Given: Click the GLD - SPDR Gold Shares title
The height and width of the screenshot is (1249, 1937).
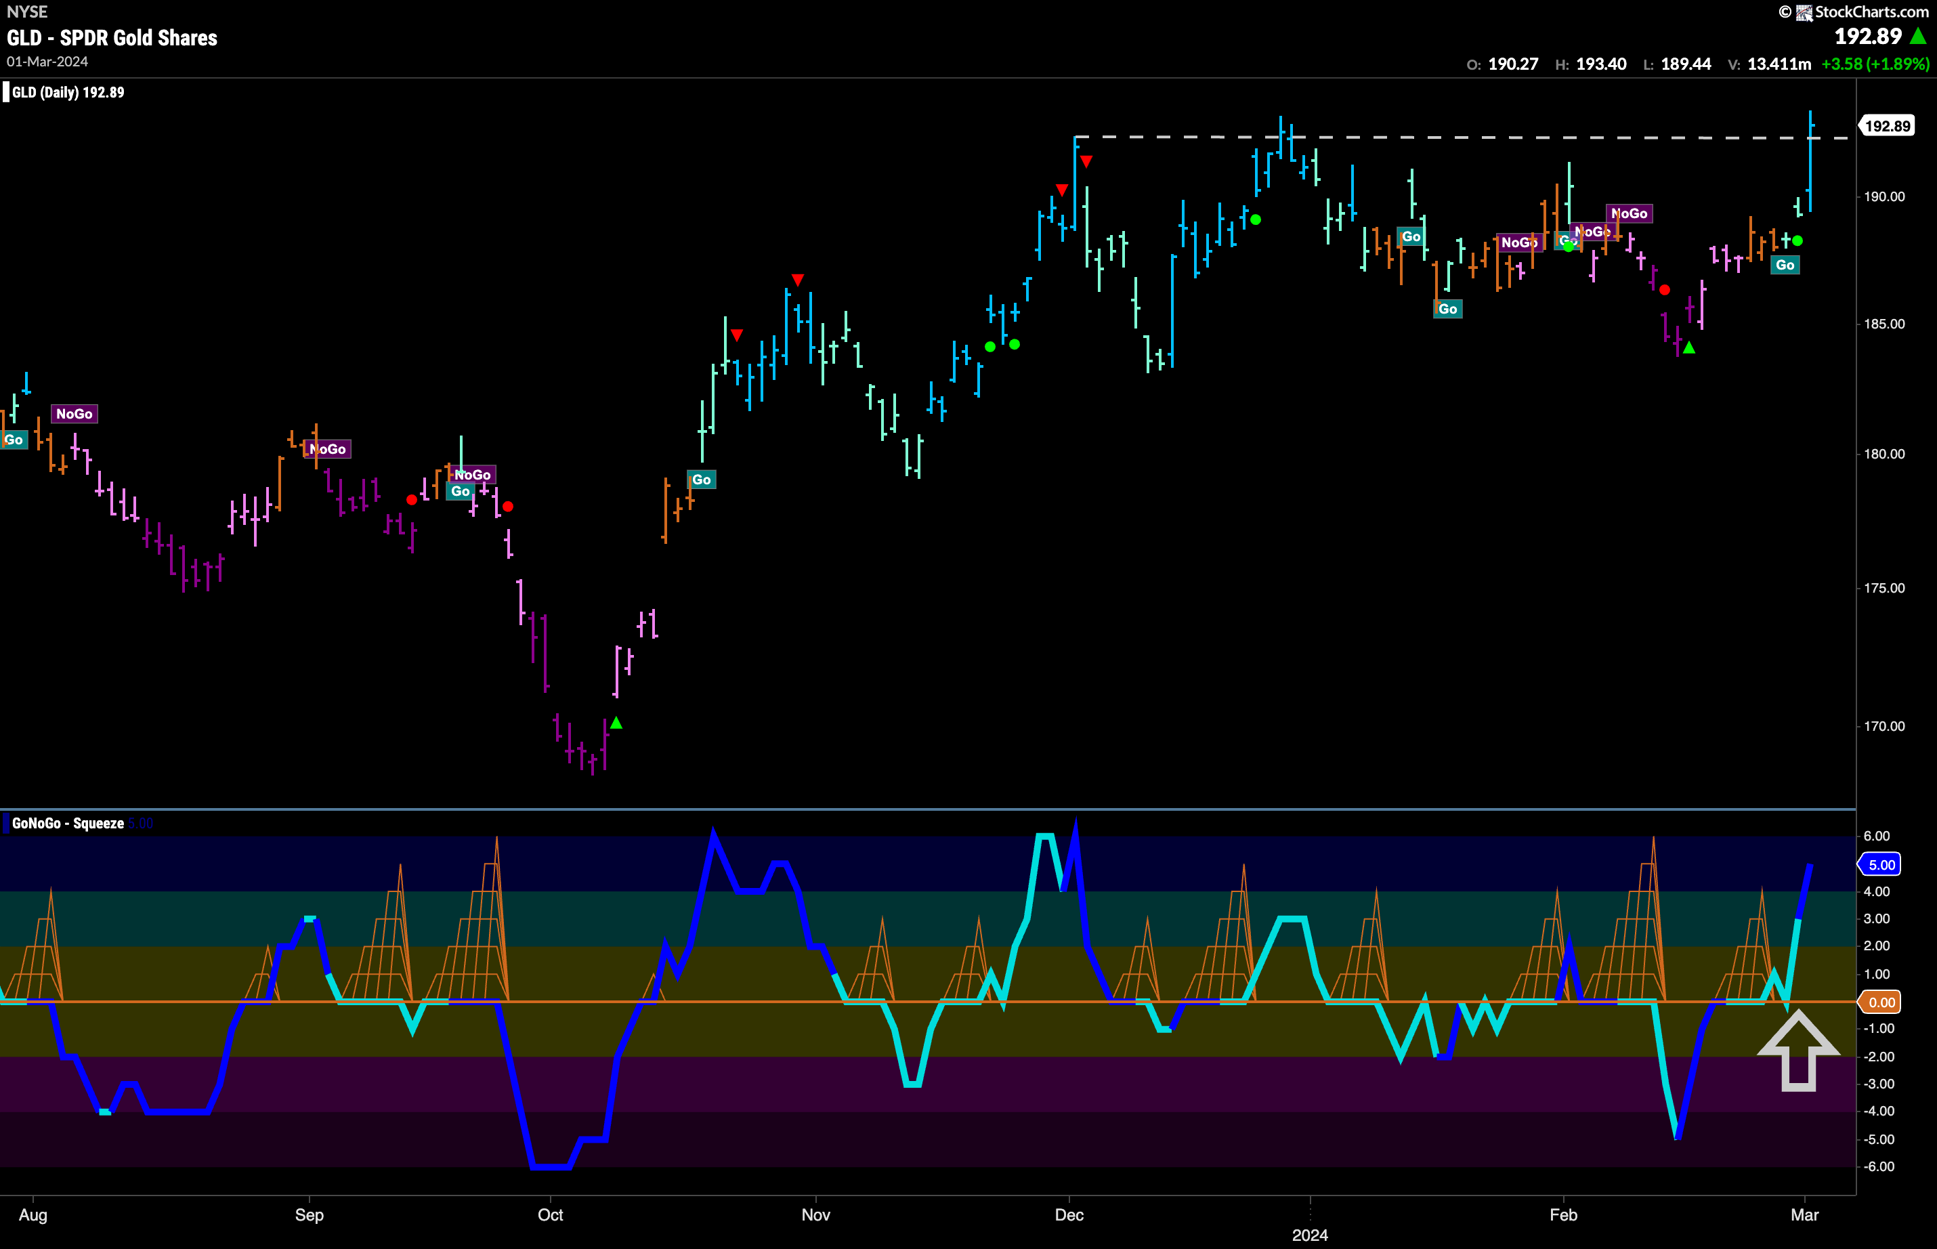Looking at the screenshot, I should tap(112, 38).
